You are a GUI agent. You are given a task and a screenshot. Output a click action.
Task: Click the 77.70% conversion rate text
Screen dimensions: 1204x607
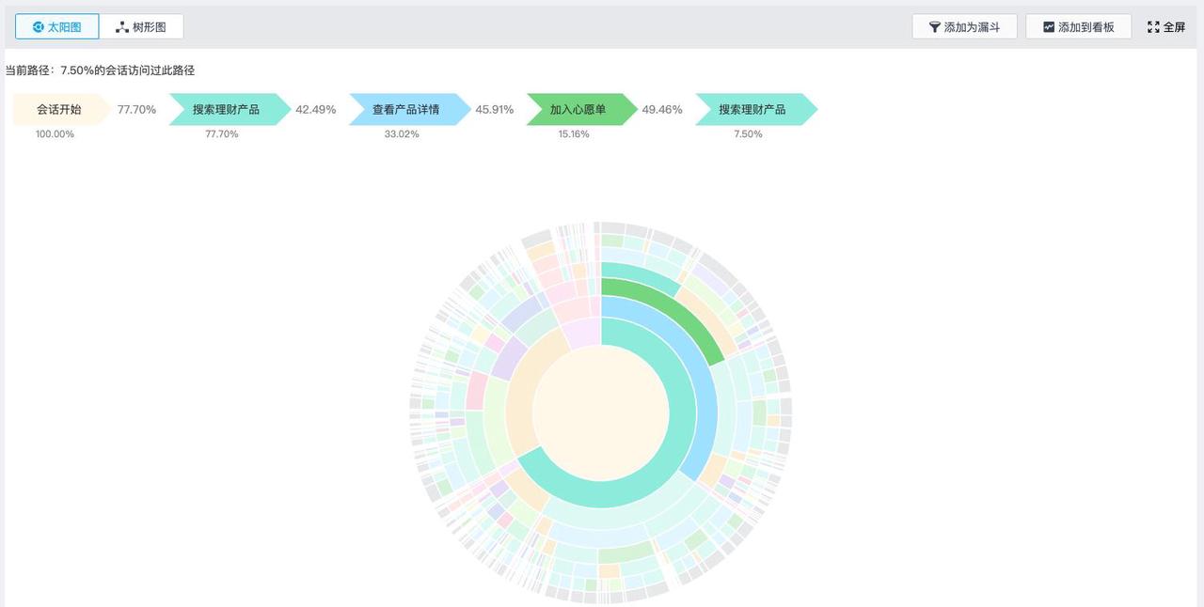pos(136,110)
